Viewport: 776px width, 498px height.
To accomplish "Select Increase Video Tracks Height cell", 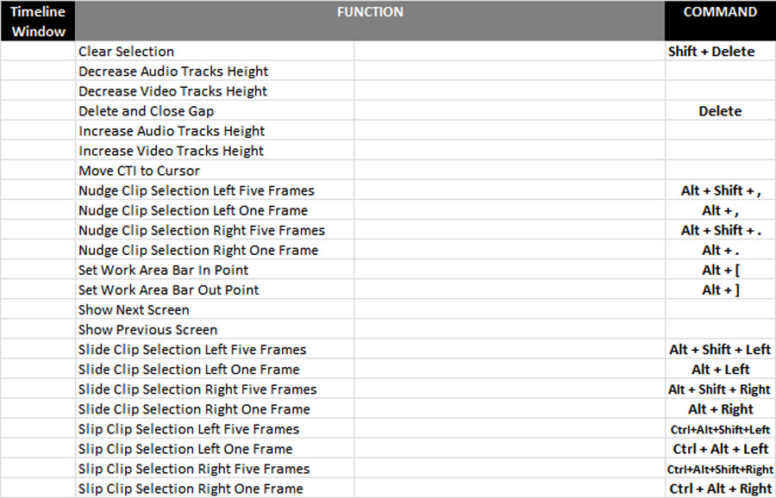I will pos(215,150).
